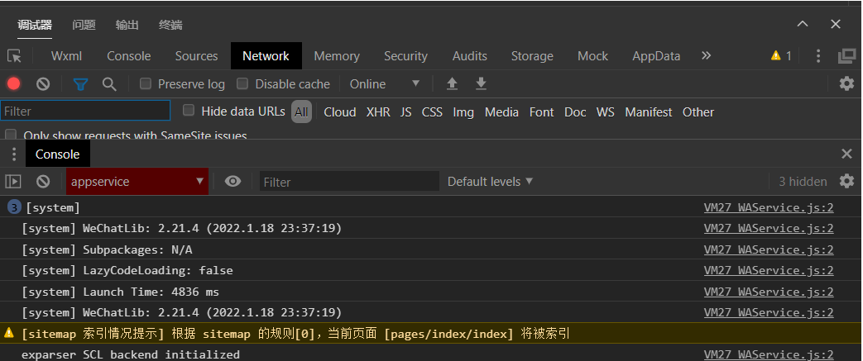Filter requests by All
The width and height of the screenshot is (863, 361).
(x=301, y=112)
